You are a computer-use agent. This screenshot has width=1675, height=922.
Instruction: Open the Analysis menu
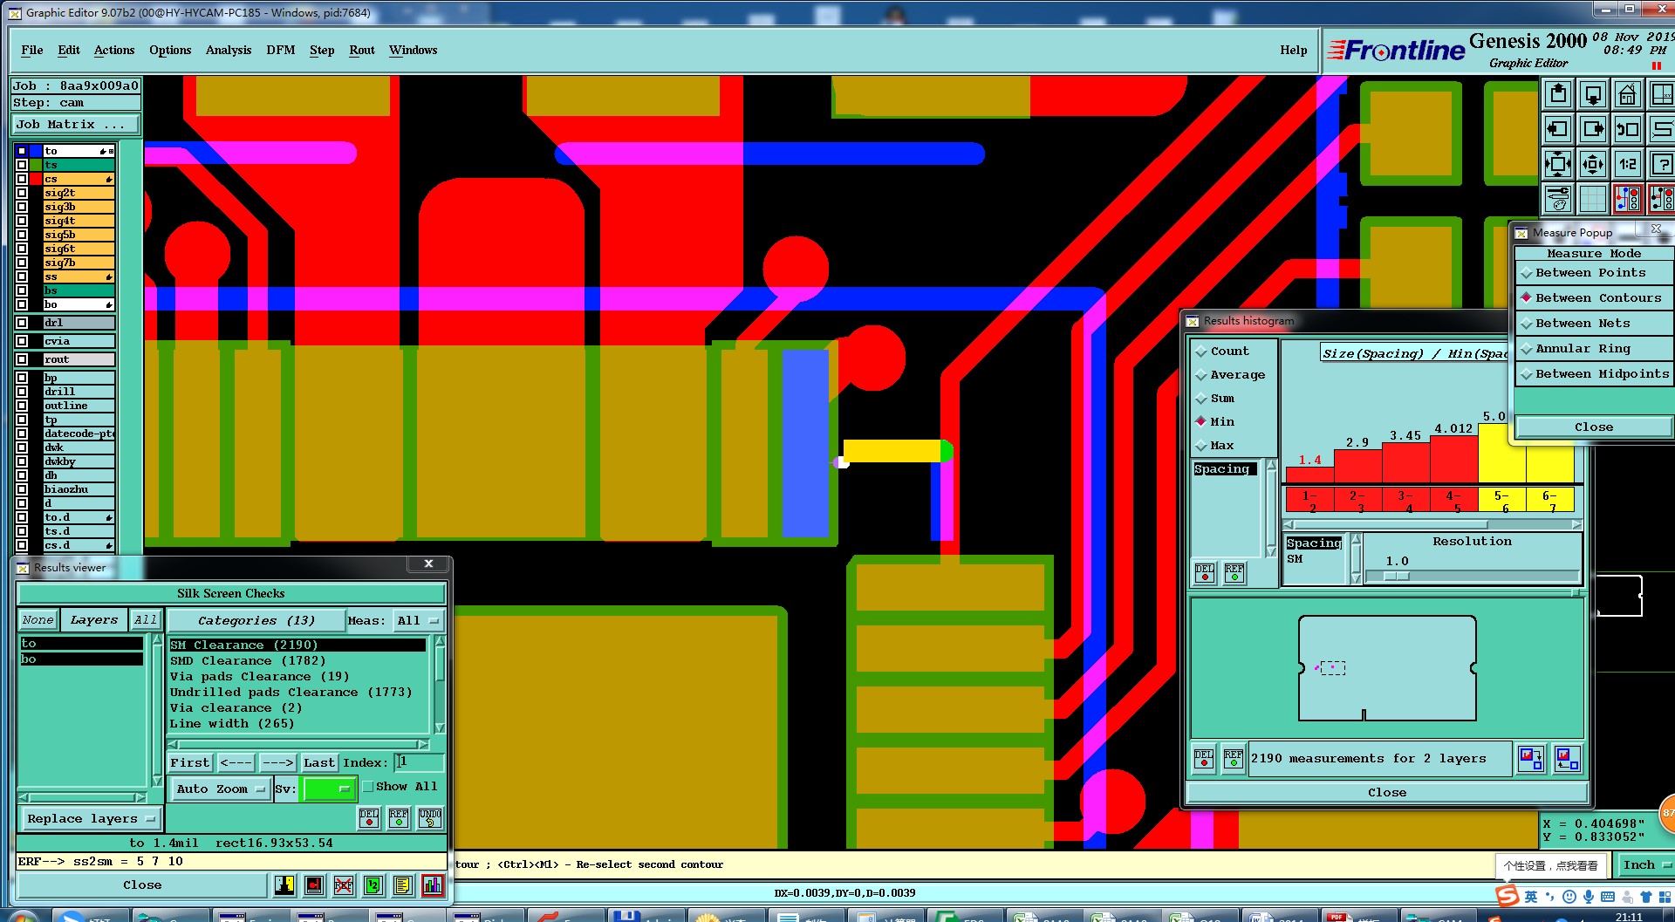tap(229, 51)
